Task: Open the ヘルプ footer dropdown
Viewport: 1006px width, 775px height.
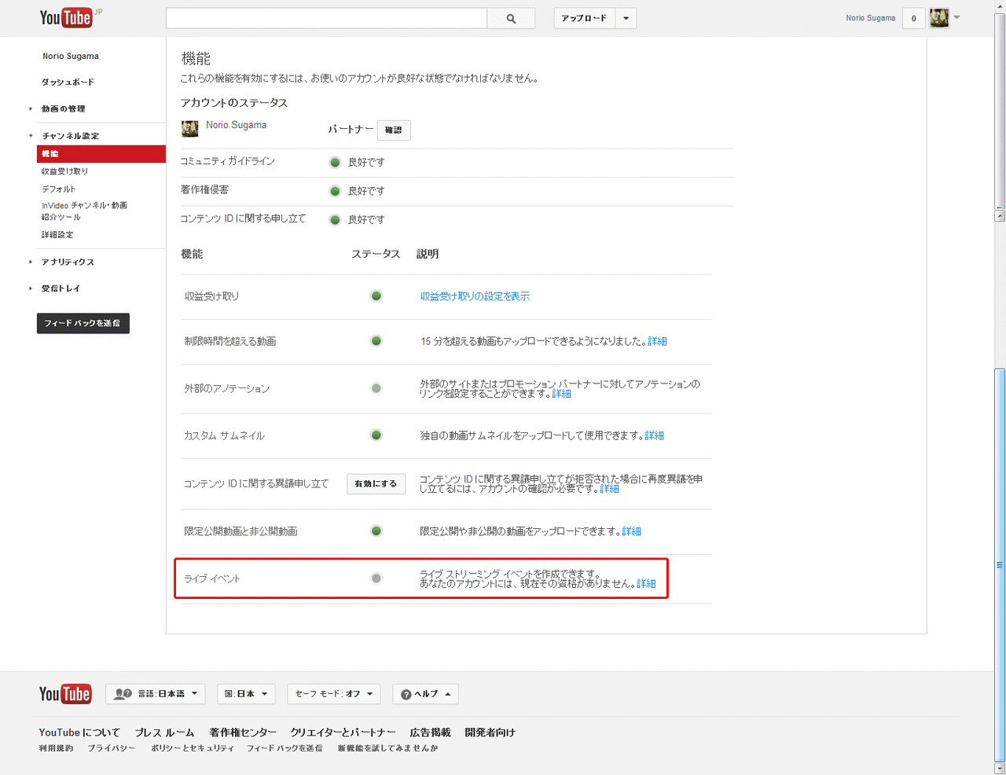Action: point(425,694)
